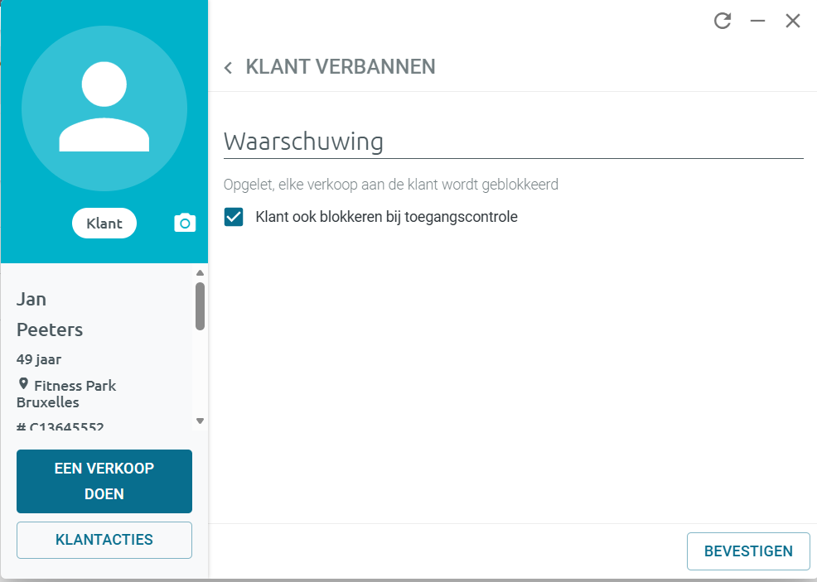Click the Waarschuwing text input field
The height and width of the screenshot is (582, 817).
click(513, 142)
